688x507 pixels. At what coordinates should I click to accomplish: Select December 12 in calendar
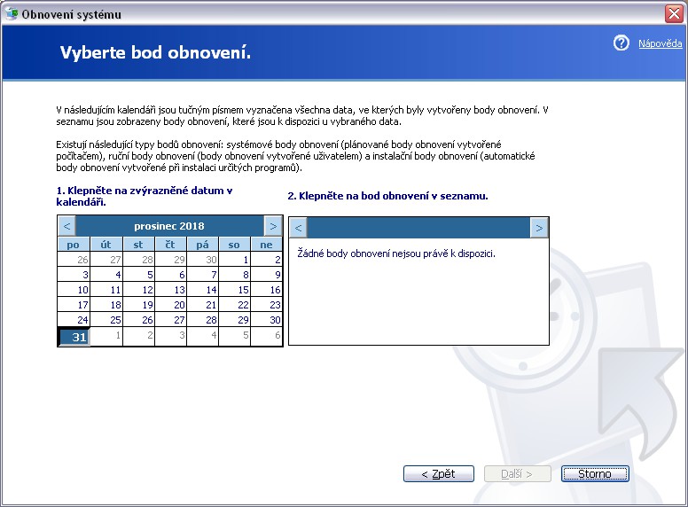point(138,290)
